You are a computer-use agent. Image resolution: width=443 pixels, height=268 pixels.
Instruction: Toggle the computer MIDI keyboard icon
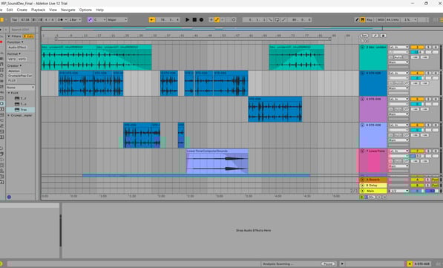coord(362,20)
